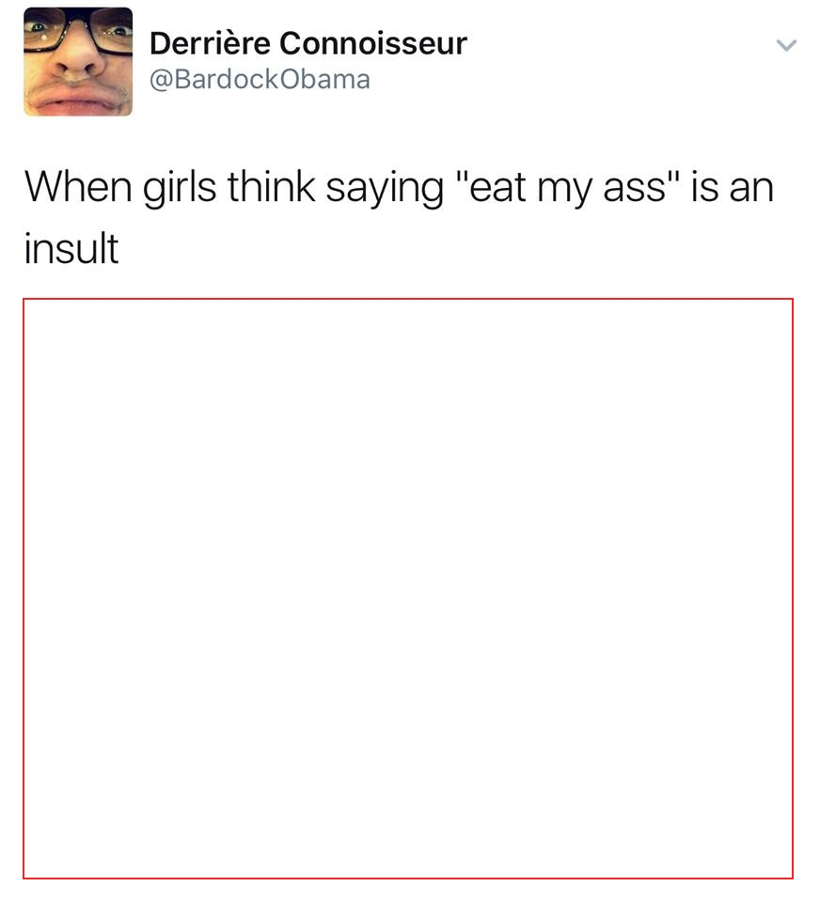
Task: Visit the @BardockObama handle
Action: (260, 79)
